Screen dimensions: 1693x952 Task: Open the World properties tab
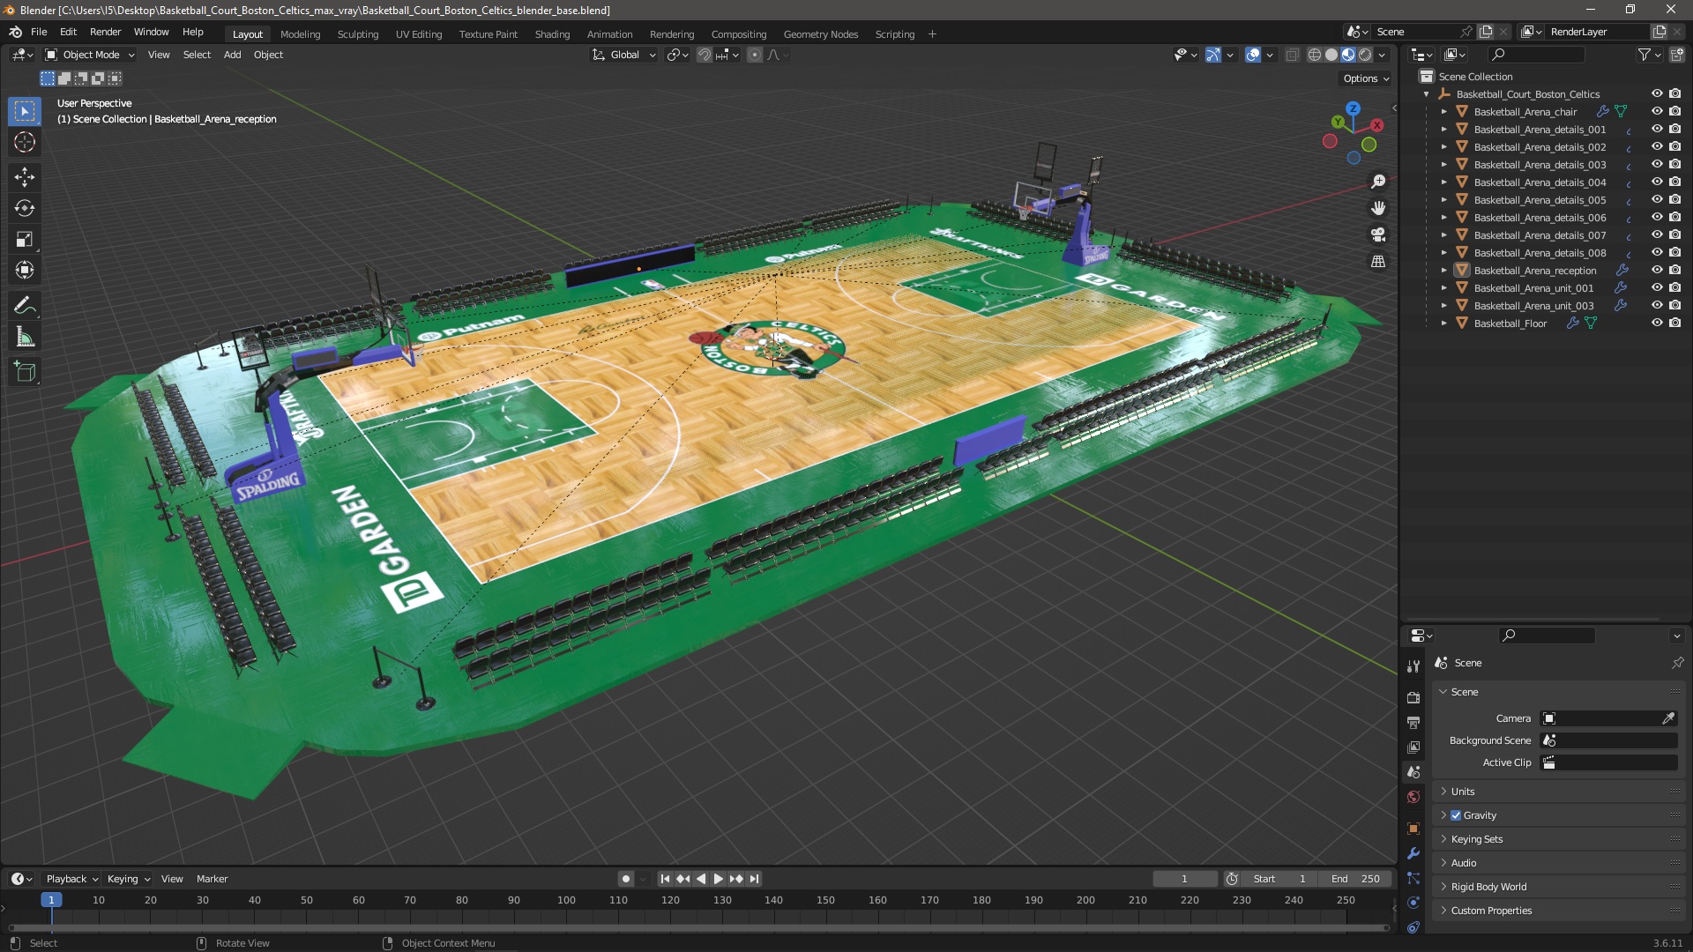(x=1413, y=797)
